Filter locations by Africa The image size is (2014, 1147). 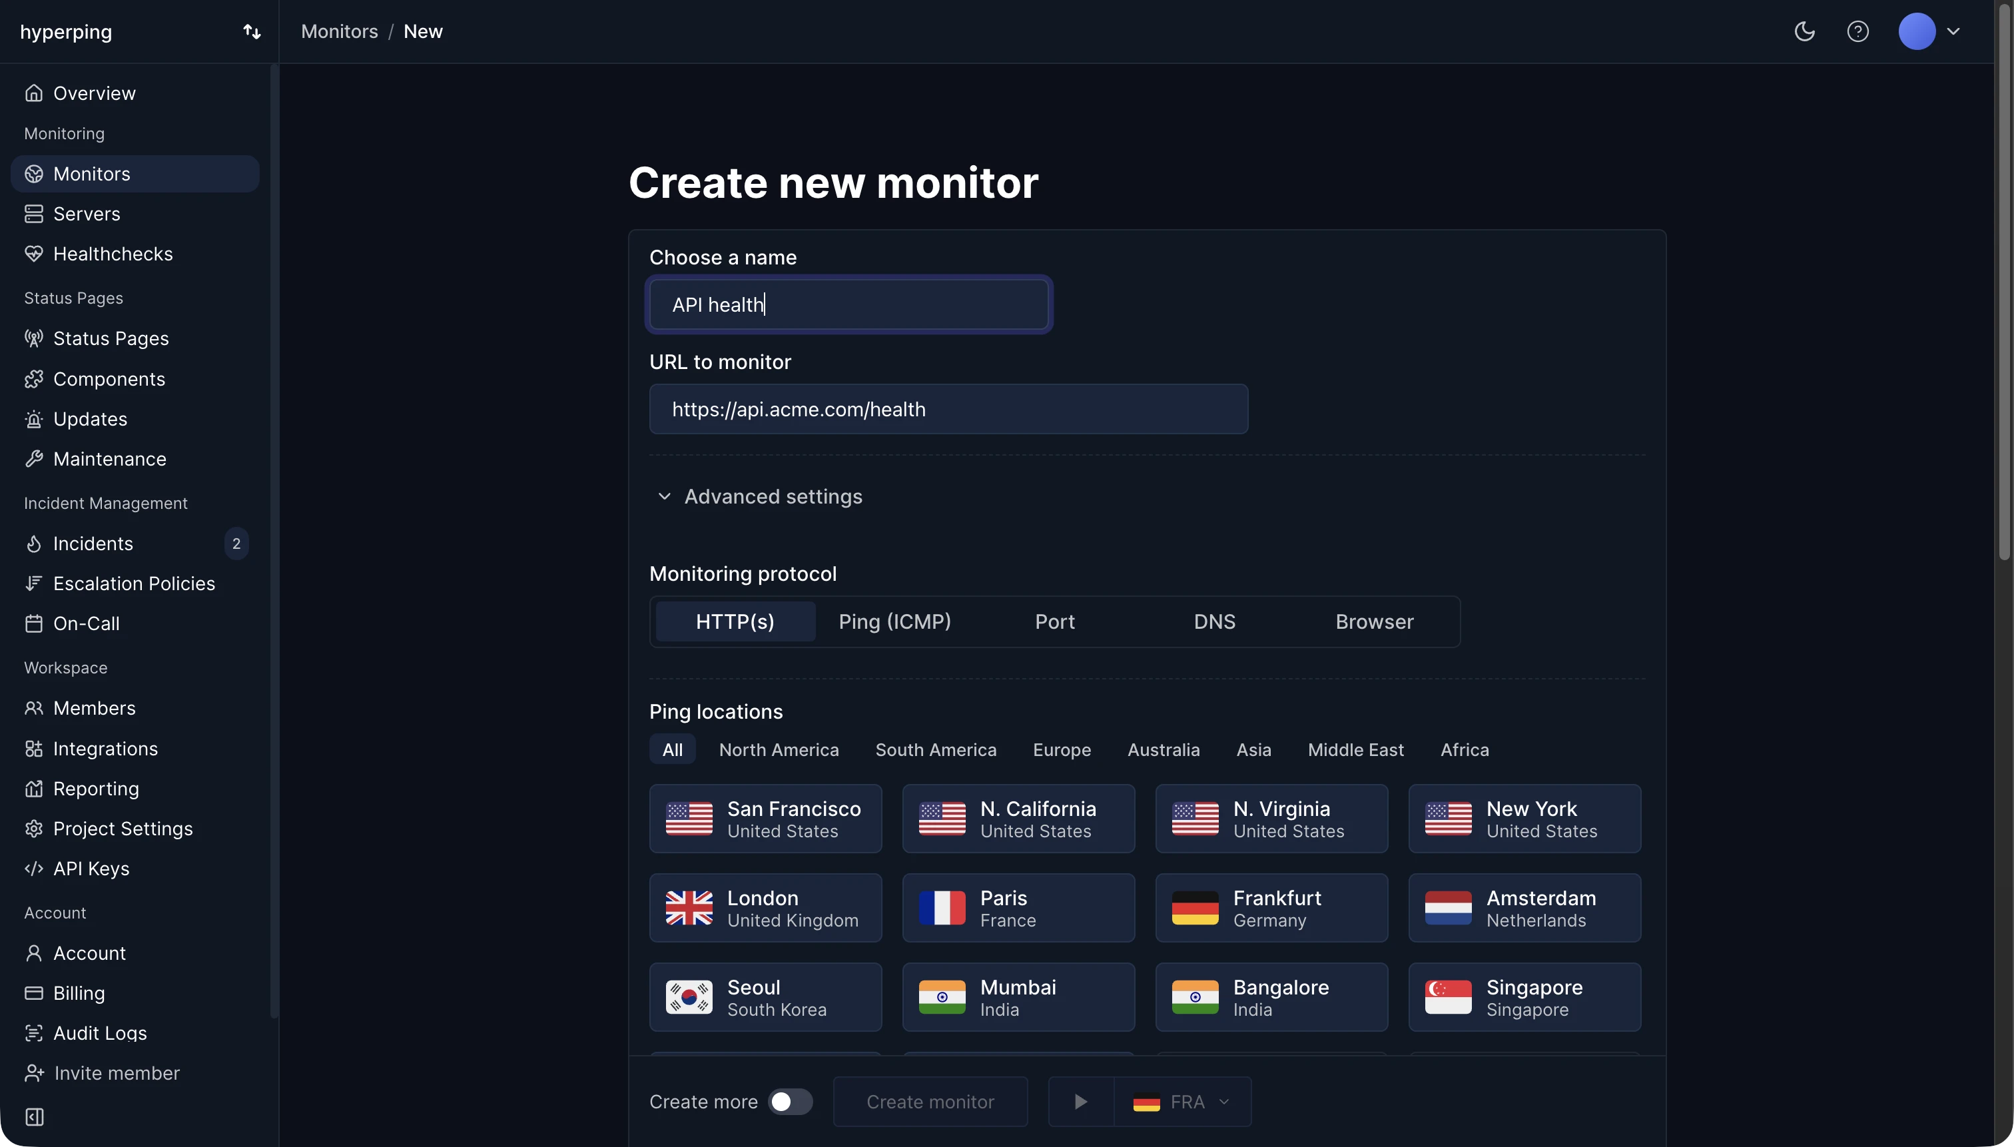coord(1465,749)
